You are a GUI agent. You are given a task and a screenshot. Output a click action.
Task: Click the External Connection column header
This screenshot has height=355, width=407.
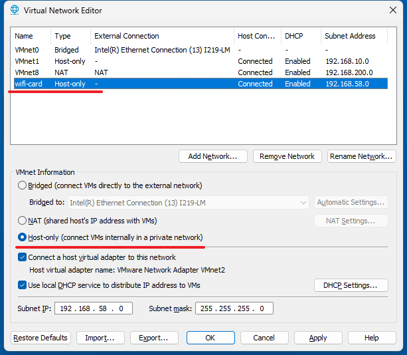[x=126, y=36]
